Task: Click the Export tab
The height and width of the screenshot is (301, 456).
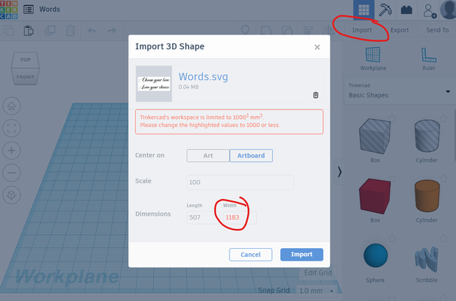Action: (399, 30)
